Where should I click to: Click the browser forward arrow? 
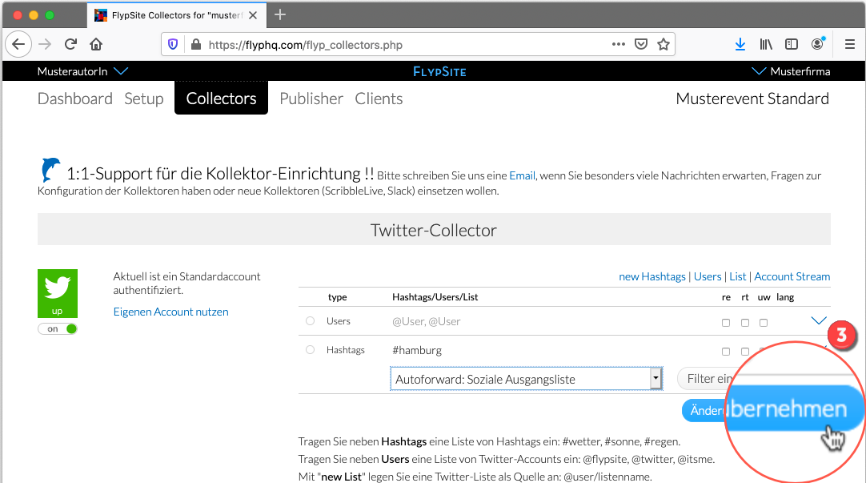click(x=46, y=44)
